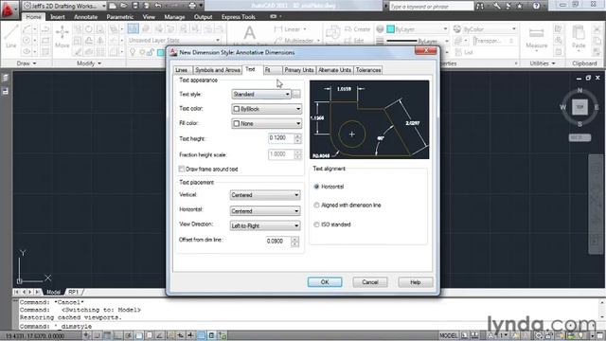The height and width of the screenshot is (341, 606).
Task: Click the layer lightbulb on/off icon
Action: (x=133, y=52)
